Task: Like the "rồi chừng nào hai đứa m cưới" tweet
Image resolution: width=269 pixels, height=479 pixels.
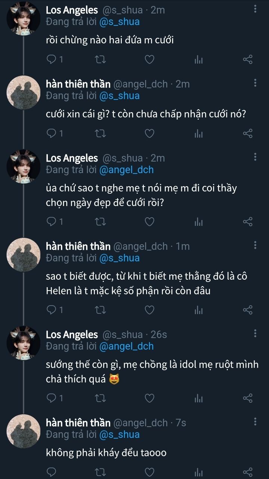Action: (149, 59)
